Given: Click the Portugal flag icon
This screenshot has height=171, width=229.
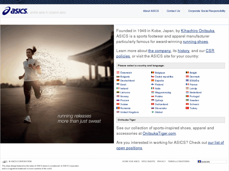Looking at the screenshot, I should coord(187,96).
